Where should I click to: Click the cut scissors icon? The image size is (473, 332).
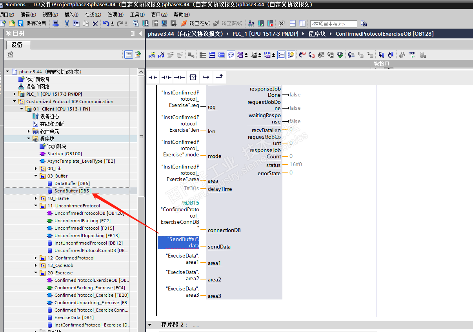click(x=67, y=24)
